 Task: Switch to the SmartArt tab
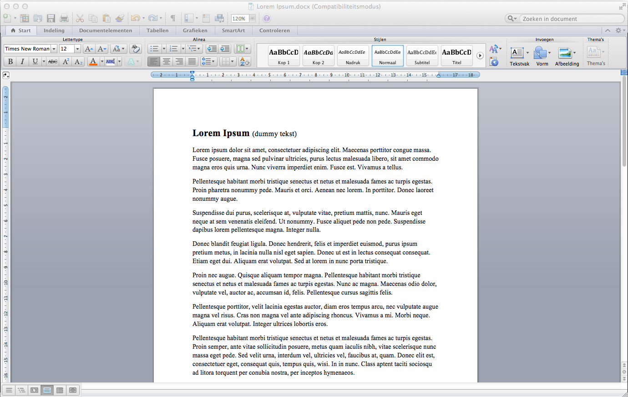(233, 31)
